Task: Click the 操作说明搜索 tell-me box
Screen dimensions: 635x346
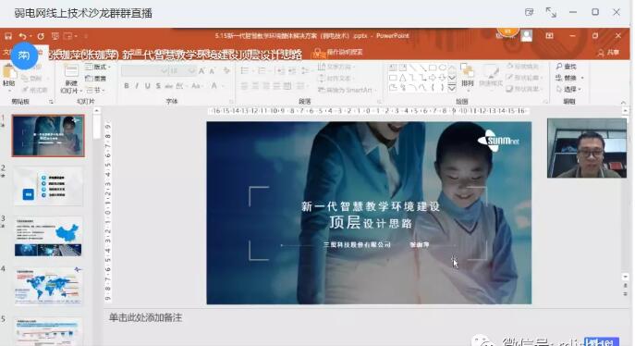Action: (x=339, y=52)
